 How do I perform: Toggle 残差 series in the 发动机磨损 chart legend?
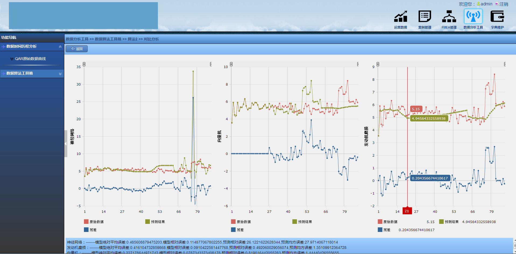(384, 230)
